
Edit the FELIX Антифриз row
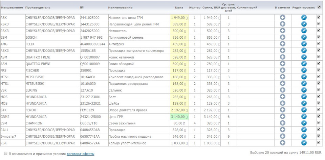pos(304,44)
